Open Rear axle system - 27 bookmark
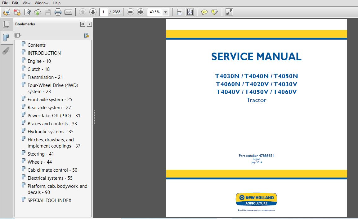 click(49, 107)
